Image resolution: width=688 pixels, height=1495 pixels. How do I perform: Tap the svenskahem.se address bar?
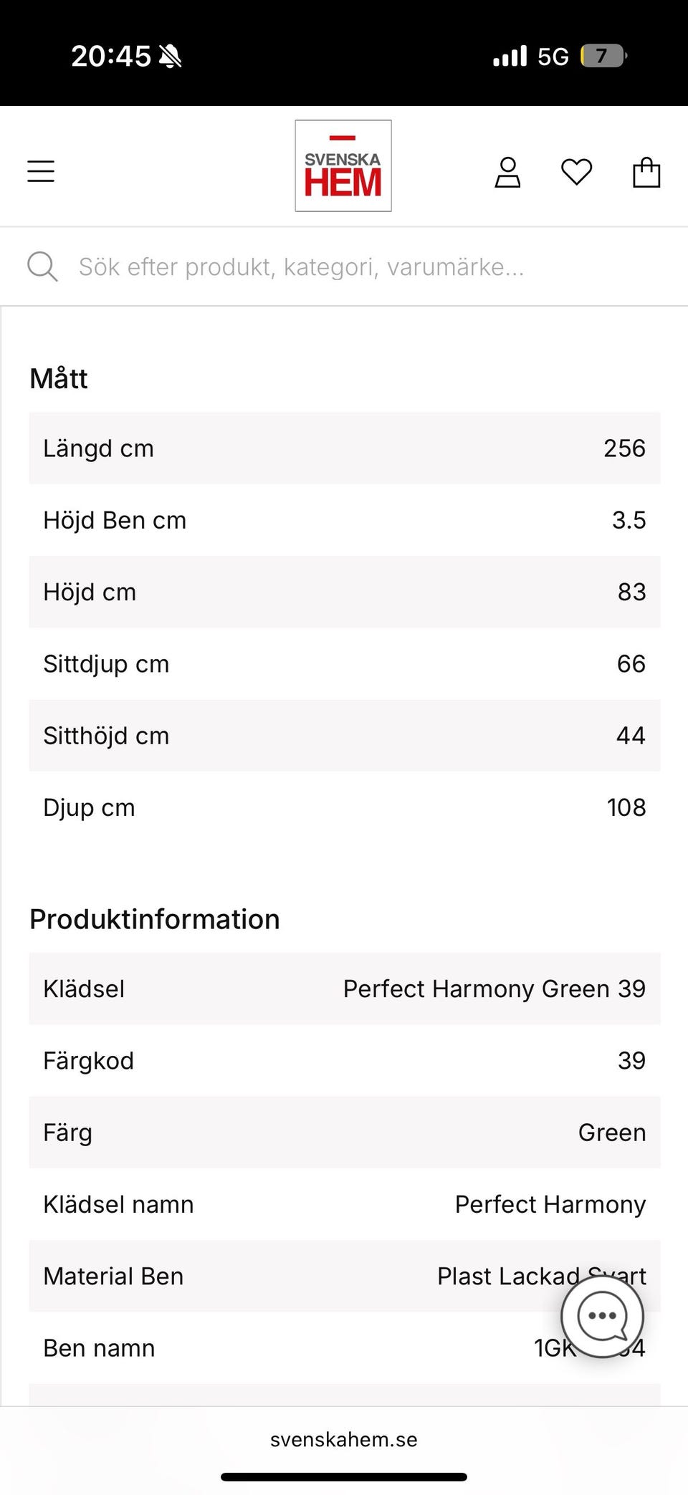click(344, 1439)
